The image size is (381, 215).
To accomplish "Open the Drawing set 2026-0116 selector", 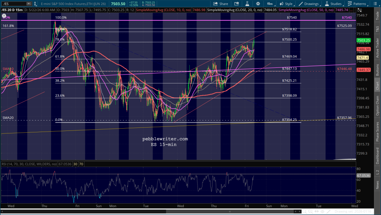I will (x=353, y=211).
